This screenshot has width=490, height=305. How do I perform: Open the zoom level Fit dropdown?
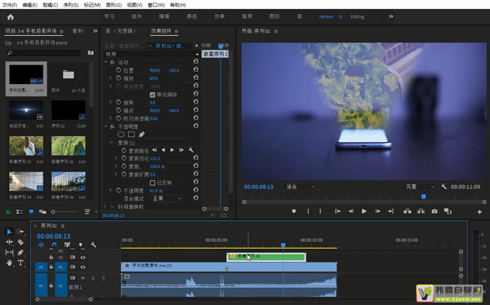[x=300, y=187]
